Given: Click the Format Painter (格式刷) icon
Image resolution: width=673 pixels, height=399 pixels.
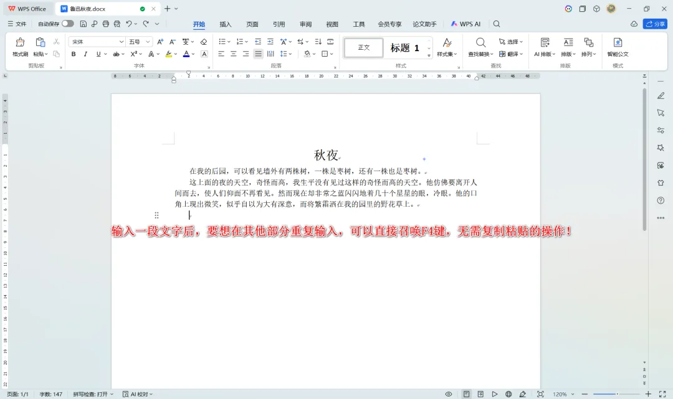Looking at the screenshot, I should 20,42.
